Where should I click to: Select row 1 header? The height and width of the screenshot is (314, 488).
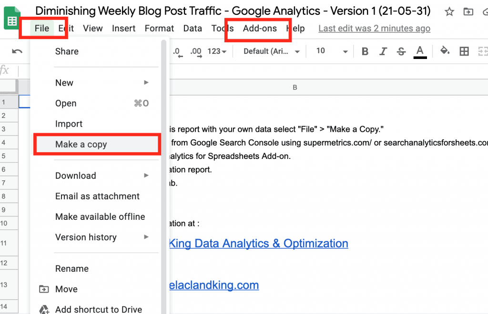point(9,102)
